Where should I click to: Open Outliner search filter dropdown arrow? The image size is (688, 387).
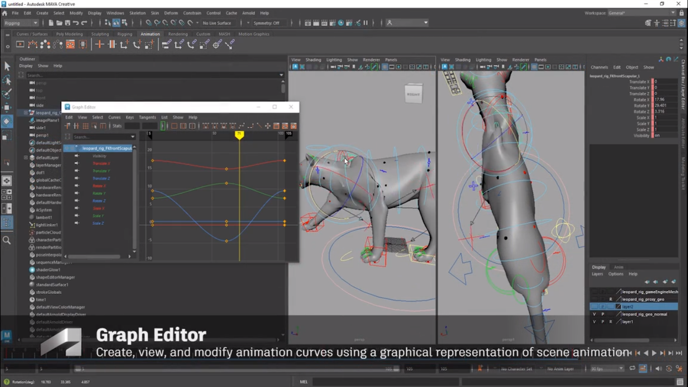coord(281,75)
